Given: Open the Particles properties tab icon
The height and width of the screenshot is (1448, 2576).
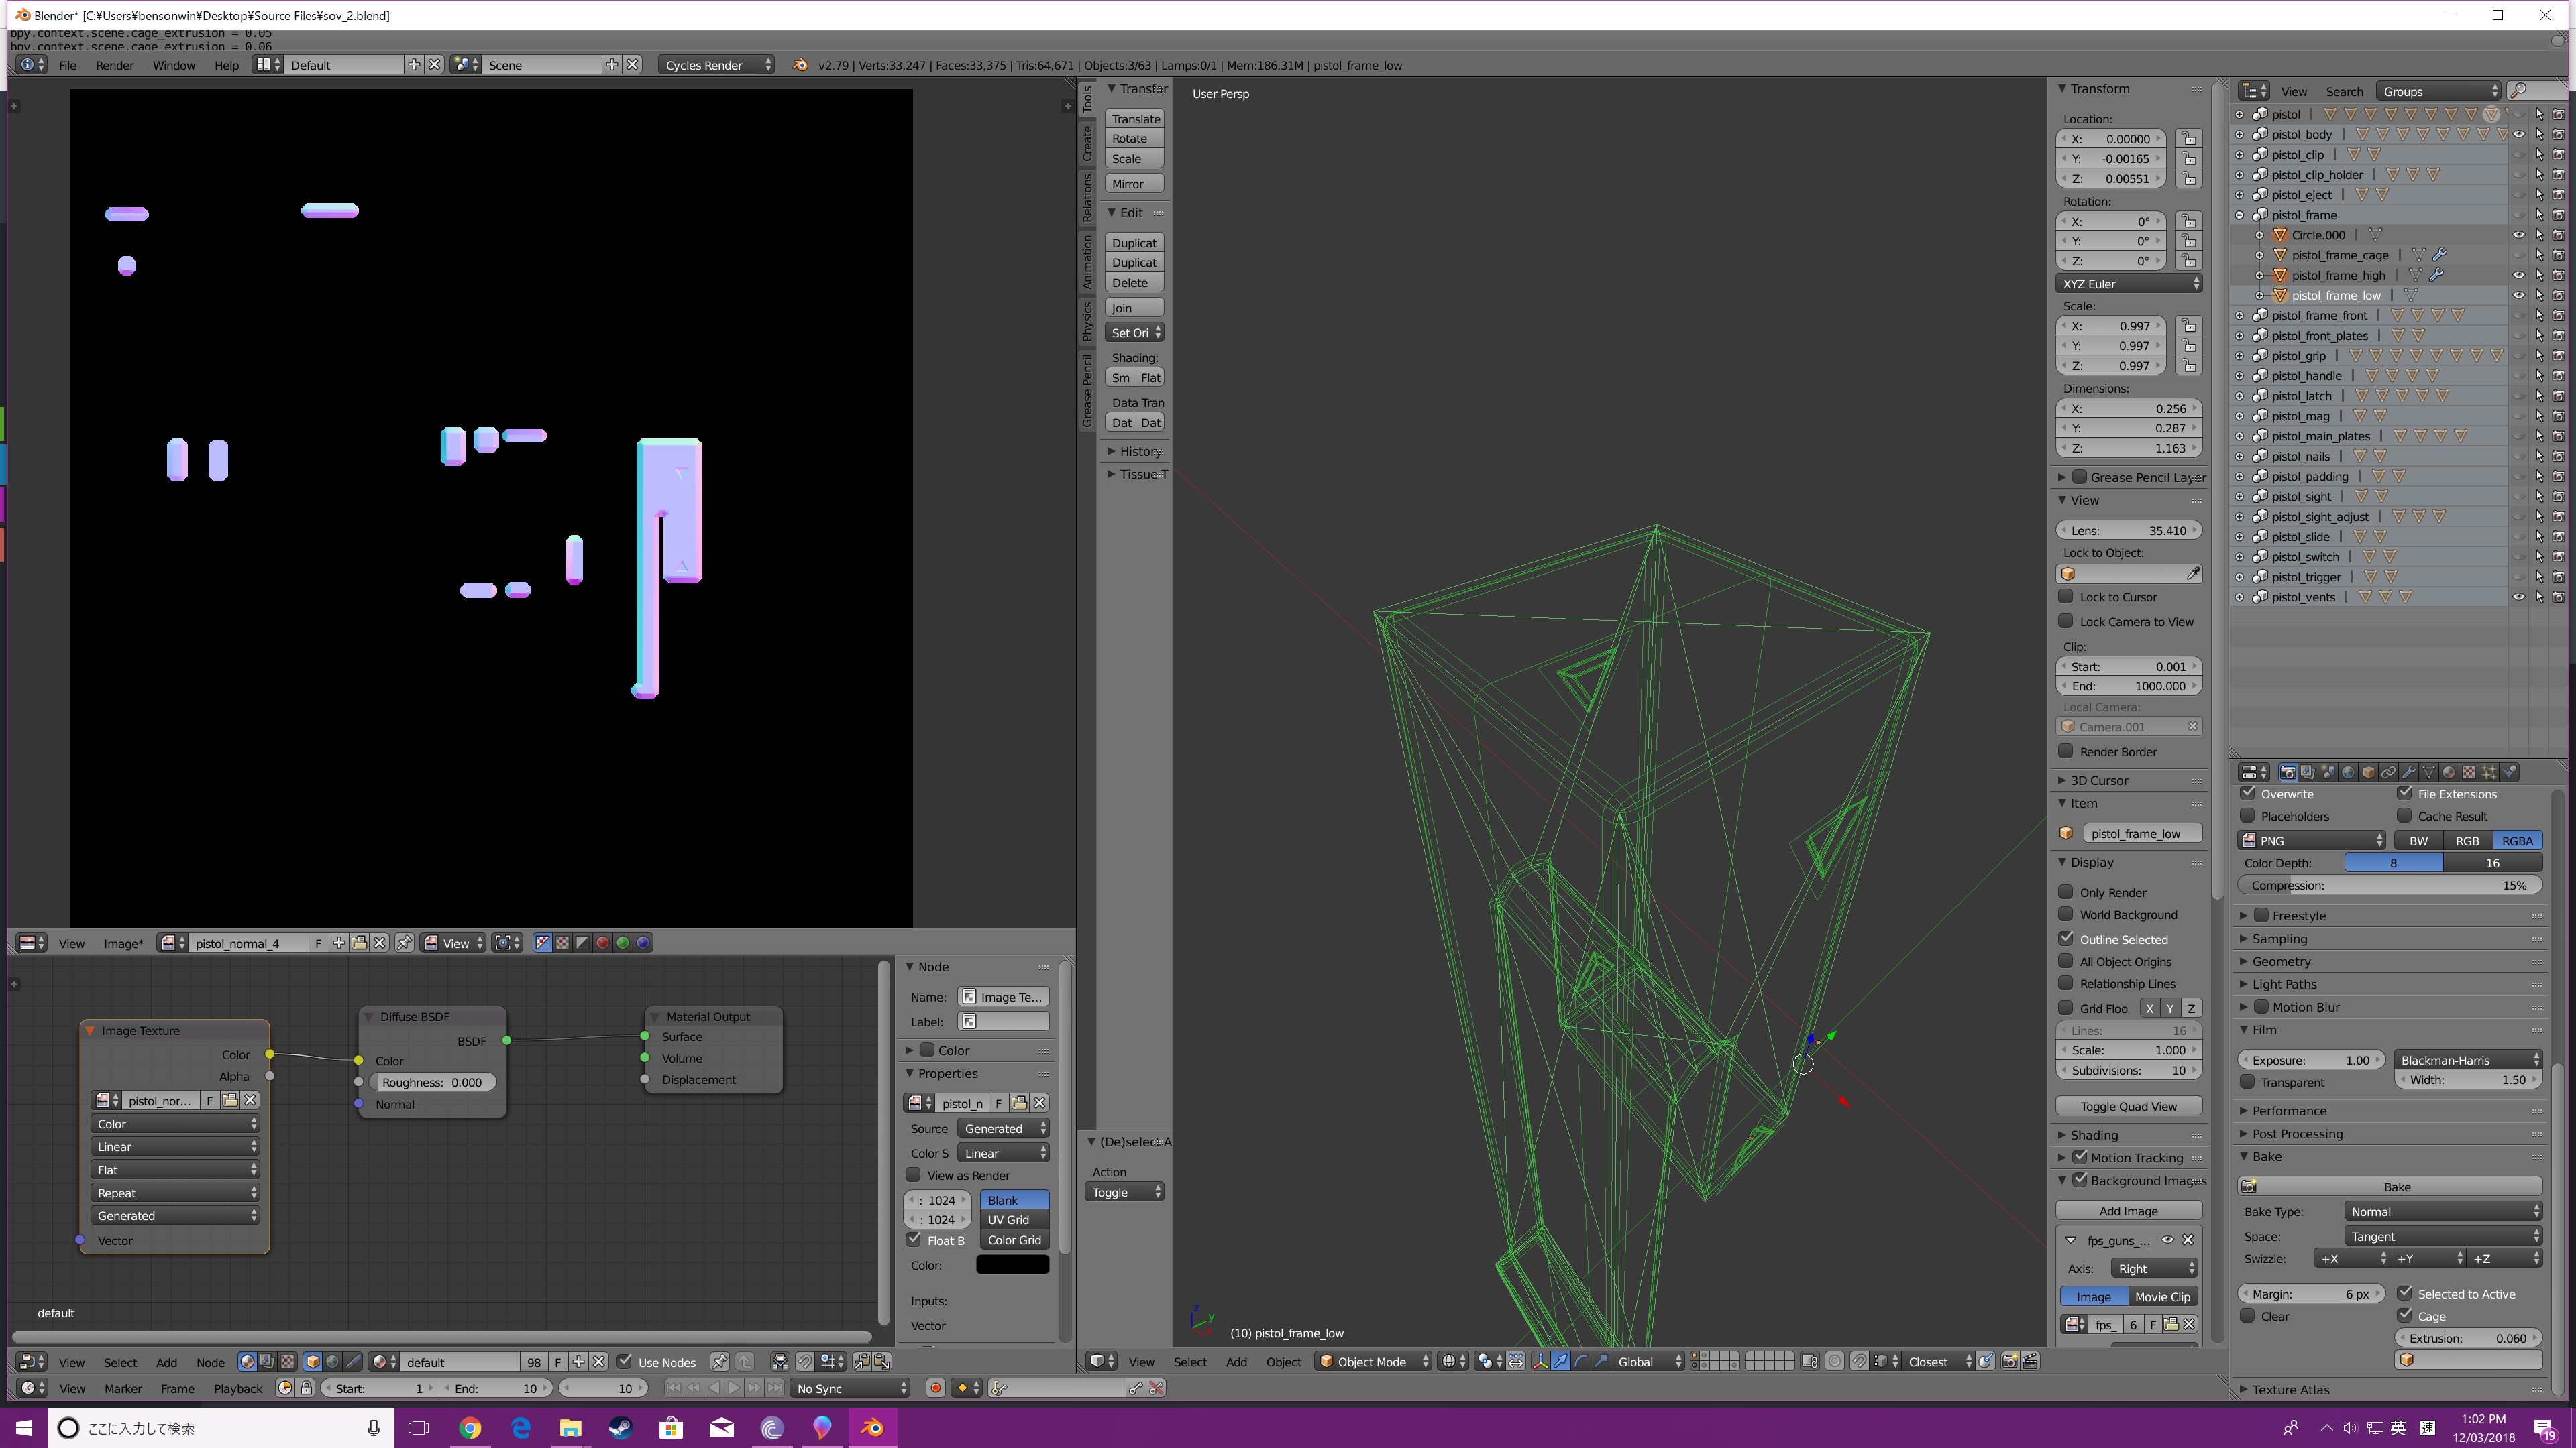Looking at the screenshot, I should (2489, 772).
